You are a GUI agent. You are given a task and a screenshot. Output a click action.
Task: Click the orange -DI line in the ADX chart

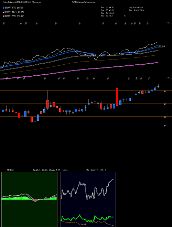87,222
